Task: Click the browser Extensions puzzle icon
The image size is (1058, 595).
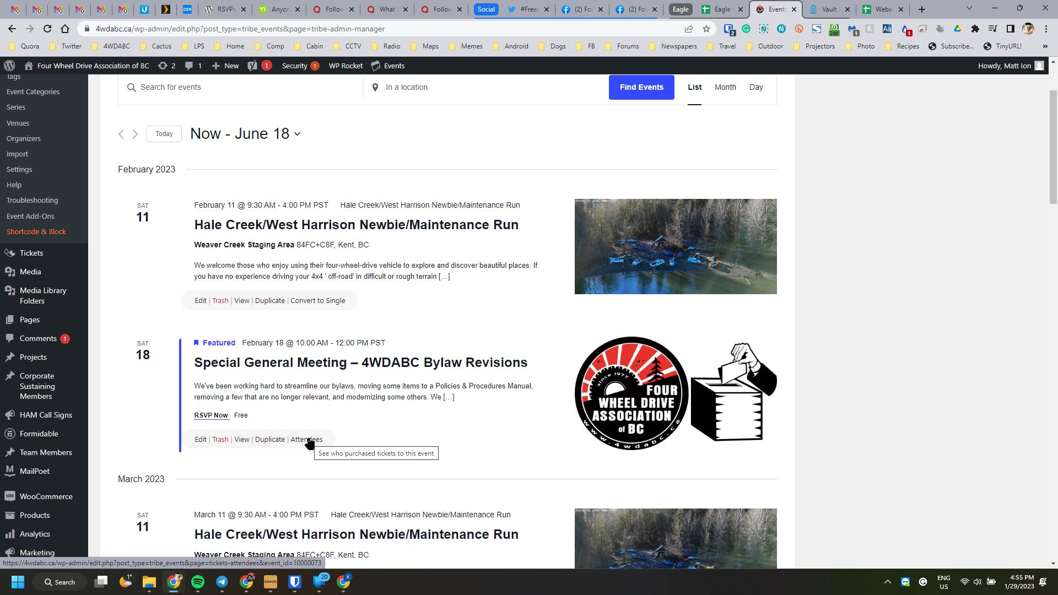Action: [975, 29]
